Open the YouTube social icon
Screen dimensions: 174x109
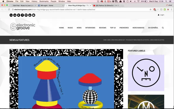pos(30,15)
